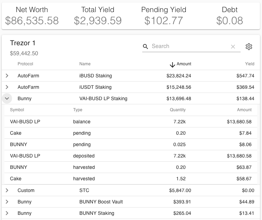
Task: Select the VAI-BUSD LP balance row
Action: pyautogui.click(x=131, y=122)
